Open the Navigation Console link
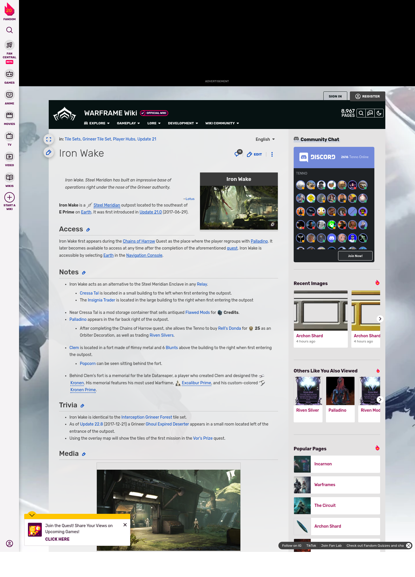Screen dimensions: 415x577 click(x=144, y=255)
